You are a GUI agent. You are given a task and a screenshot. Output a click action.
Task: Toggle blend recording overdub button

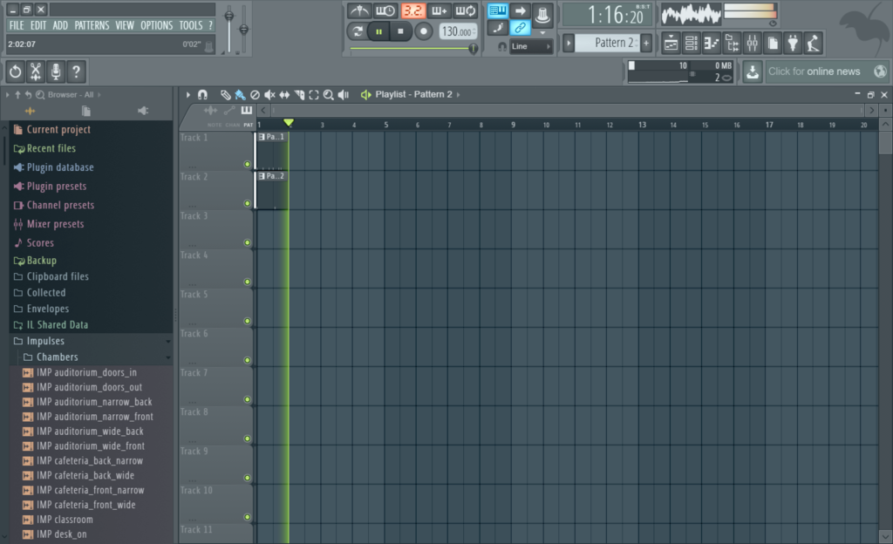[x=440, y=10]
